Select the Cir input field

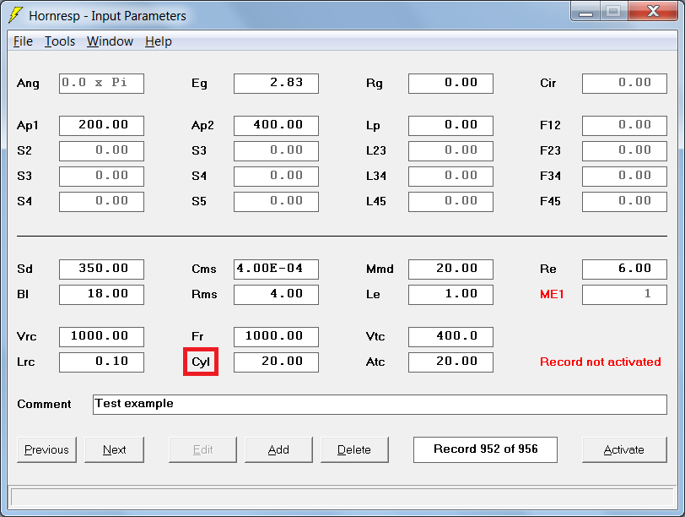[x=624, y=83]
